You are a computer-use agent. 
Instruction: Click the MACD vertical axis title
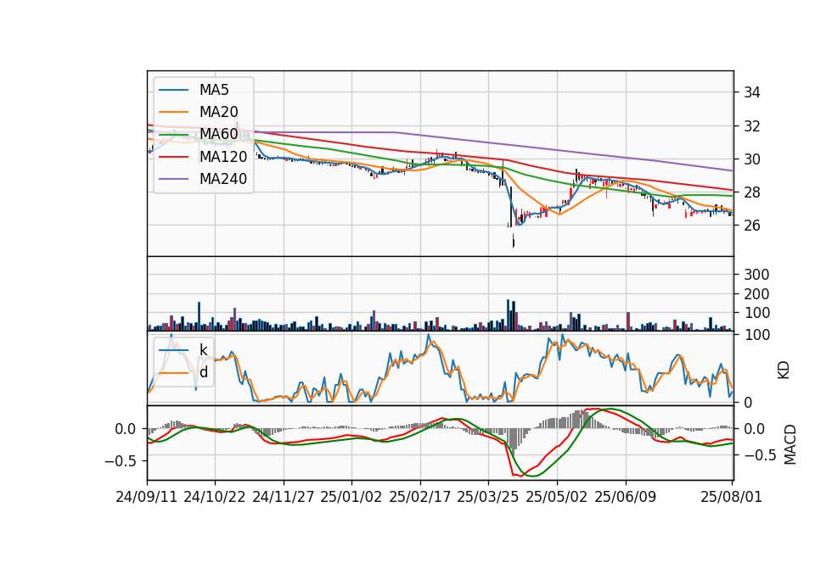pyautogui.click(x=790, y=445)
